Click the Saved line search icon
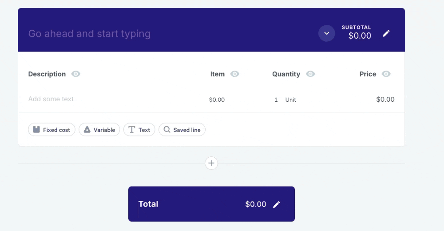The width and height of the screenshot is (444, 231). click(167, 130)
